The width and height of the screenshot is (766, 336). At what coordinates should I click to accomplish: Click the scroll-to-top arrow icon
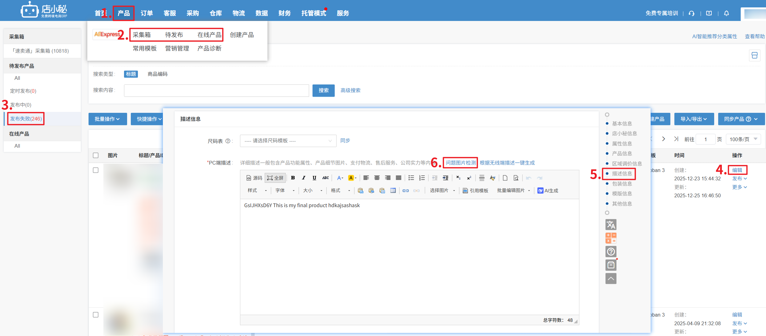pyautogui.click(x=611, y=278)
